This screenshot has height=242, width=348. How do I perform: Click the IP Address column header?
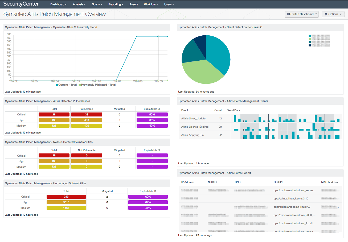pyautogui.click(x=188, y=182)
